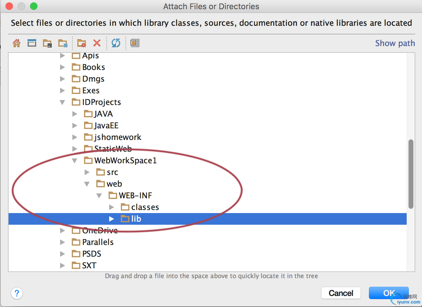Click the vertical scrollbar thumb
Viewport: 422px width, 307px height.
click(x=411, y=174)
